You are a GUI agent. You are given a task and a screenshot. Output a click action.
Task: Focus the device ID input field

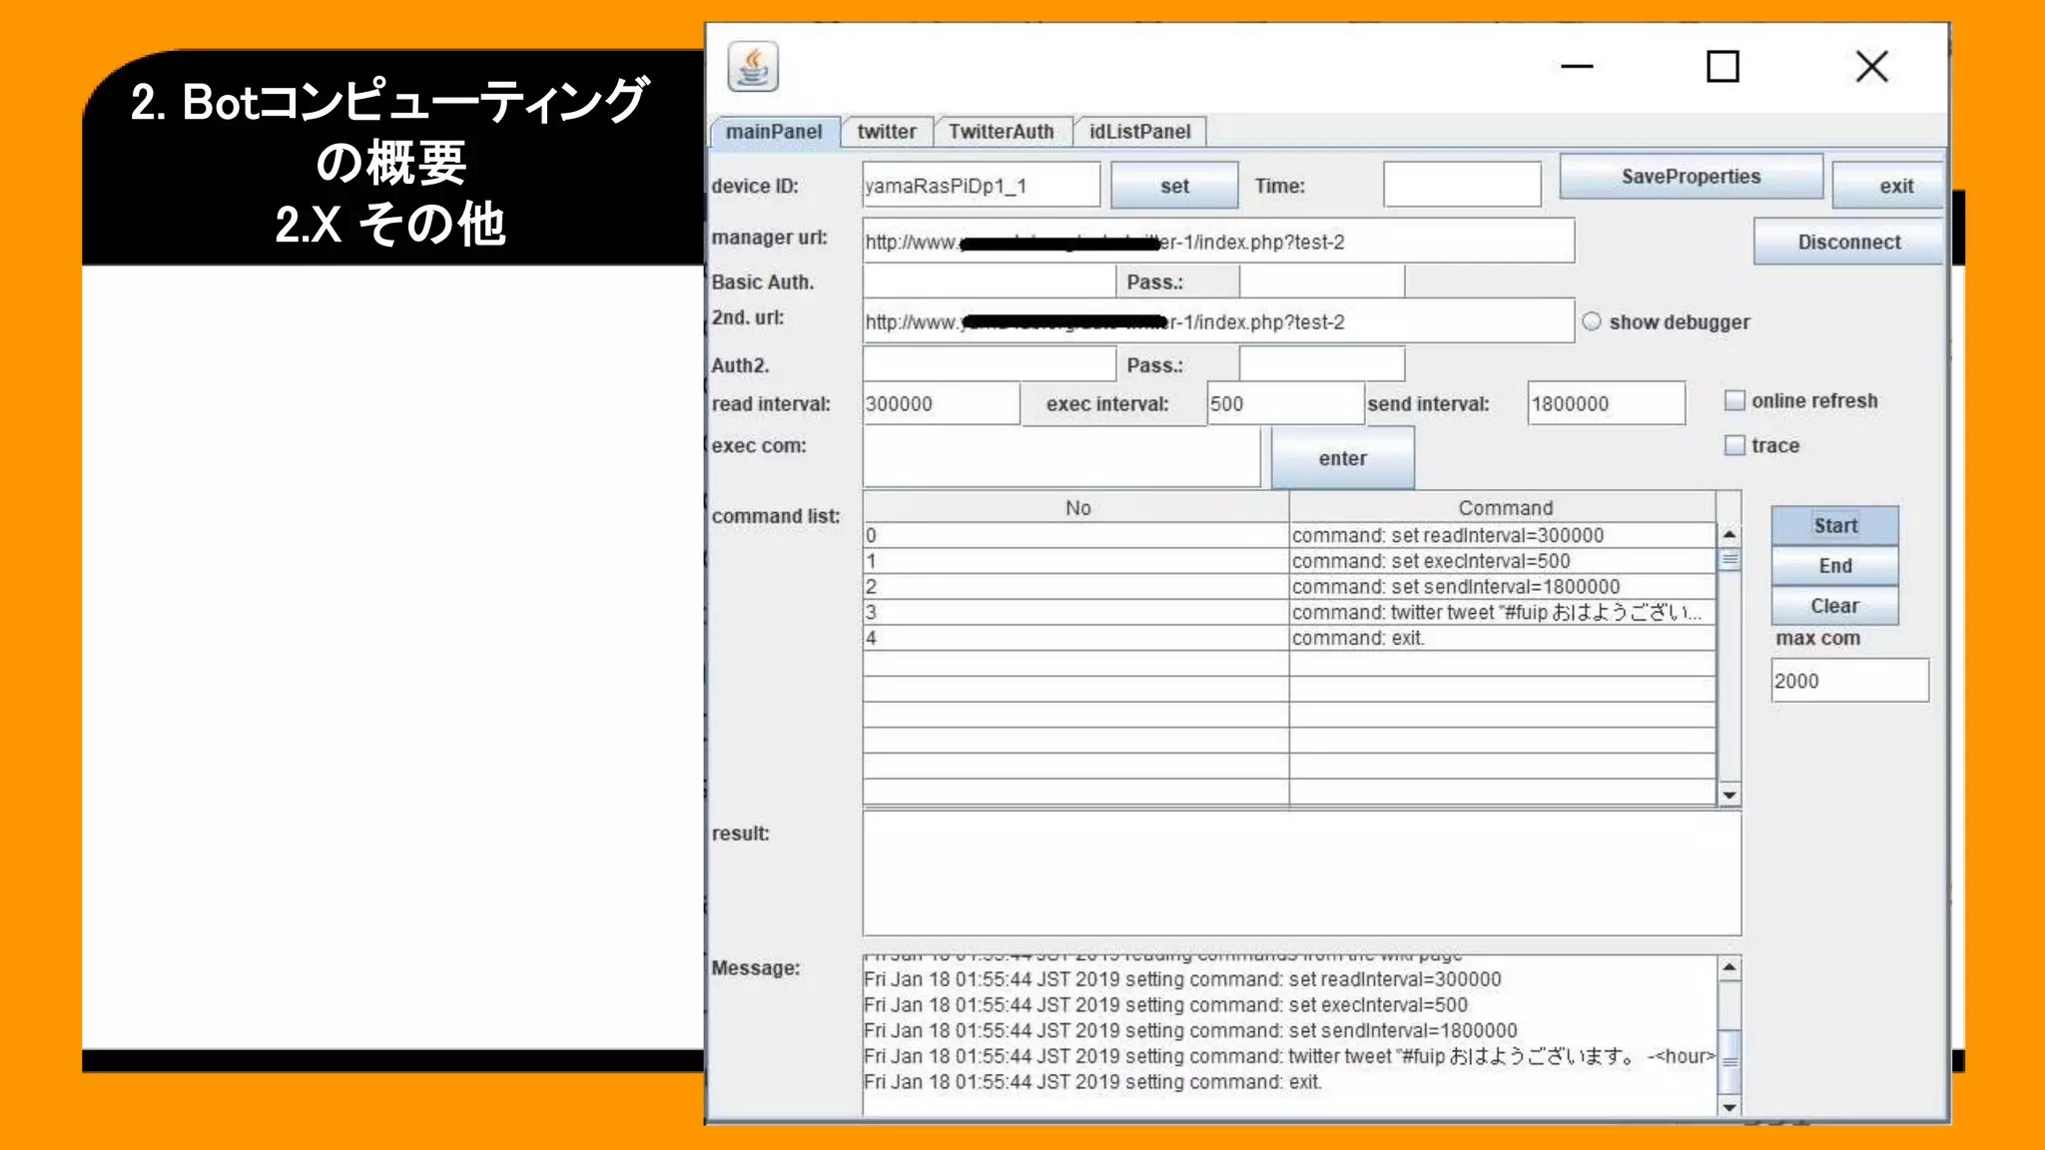982,186
